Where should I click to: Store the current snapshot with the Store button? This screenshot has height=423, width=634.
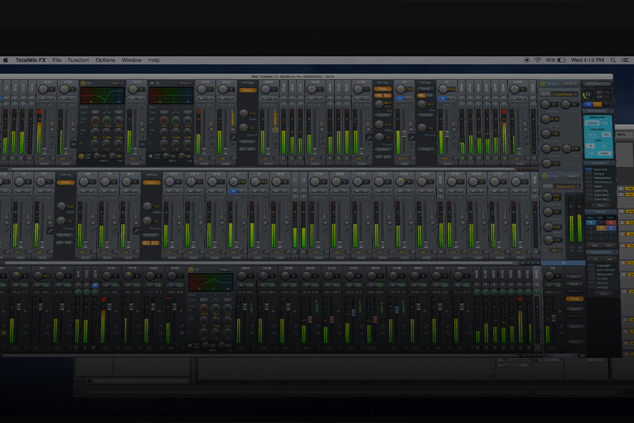(601, 205)
